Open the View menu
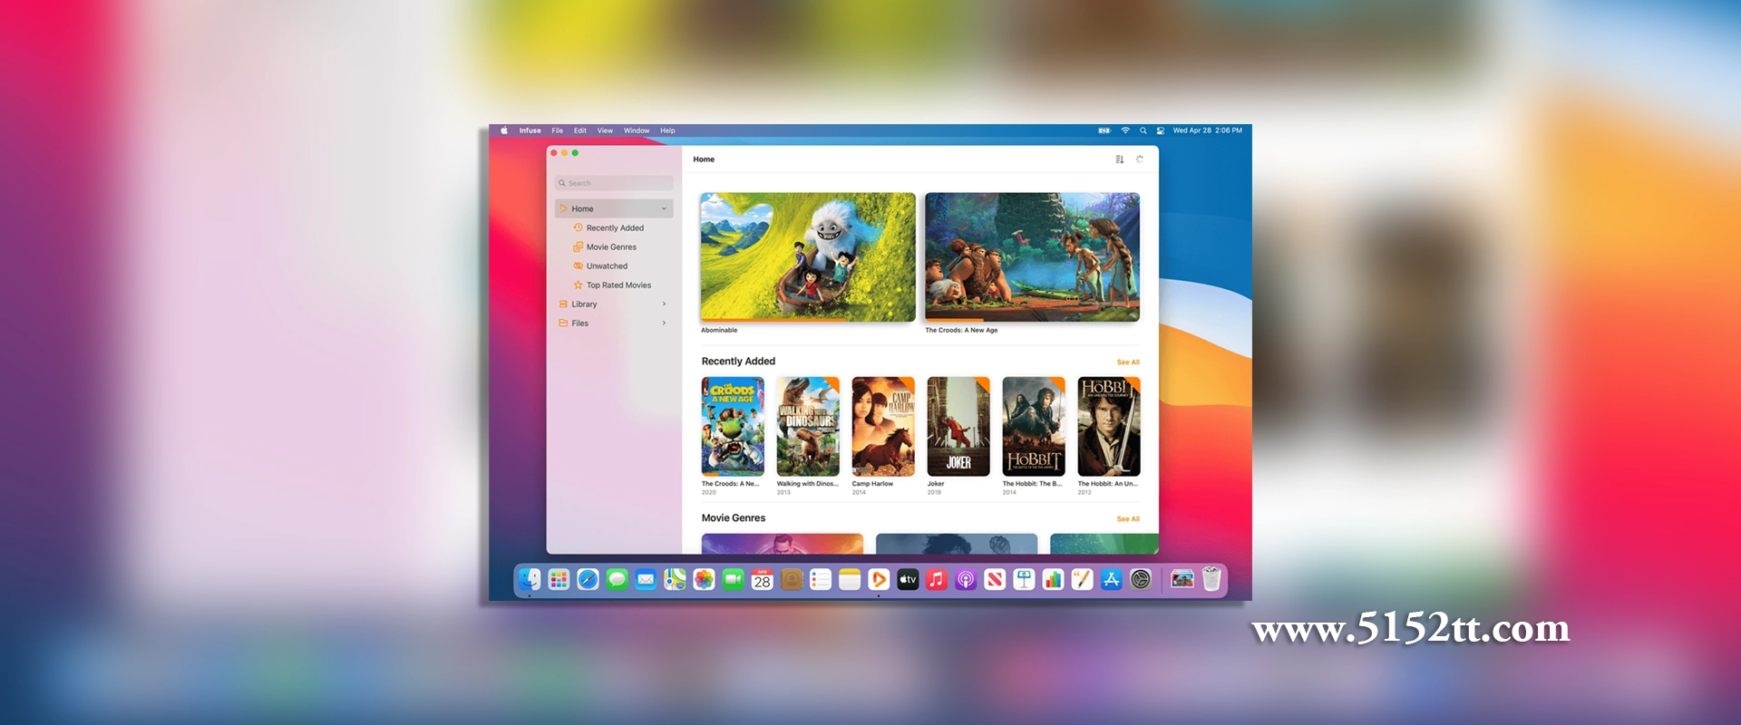The image size is (1741, 725). click(x=605, y=130)
